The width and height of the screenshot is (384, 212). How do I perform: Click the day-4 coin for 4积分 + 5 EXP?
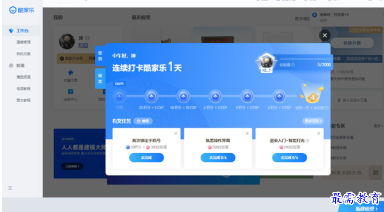215,96
